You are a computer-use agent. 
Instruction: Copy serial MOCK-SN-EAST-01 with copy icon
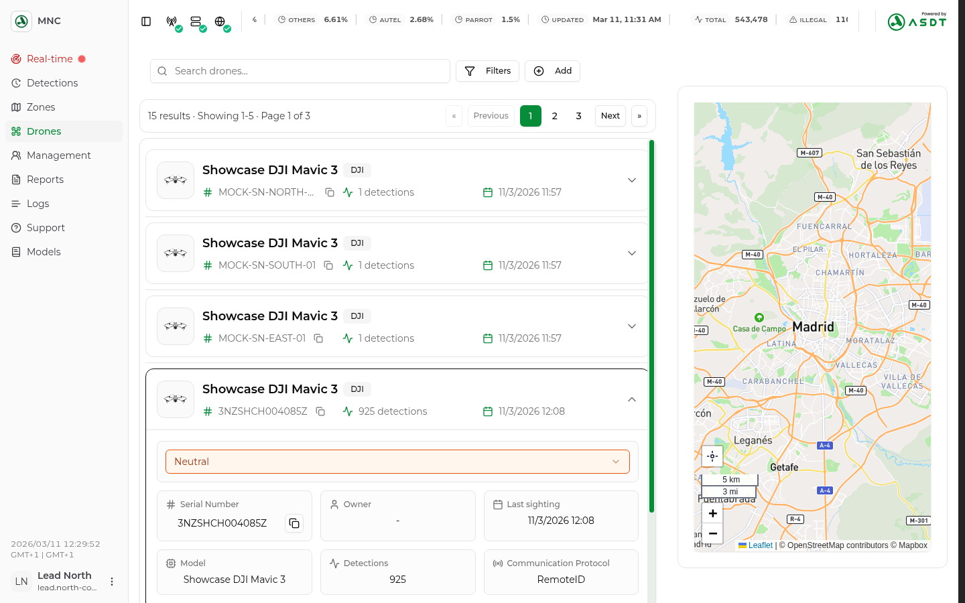click(318, 338)
